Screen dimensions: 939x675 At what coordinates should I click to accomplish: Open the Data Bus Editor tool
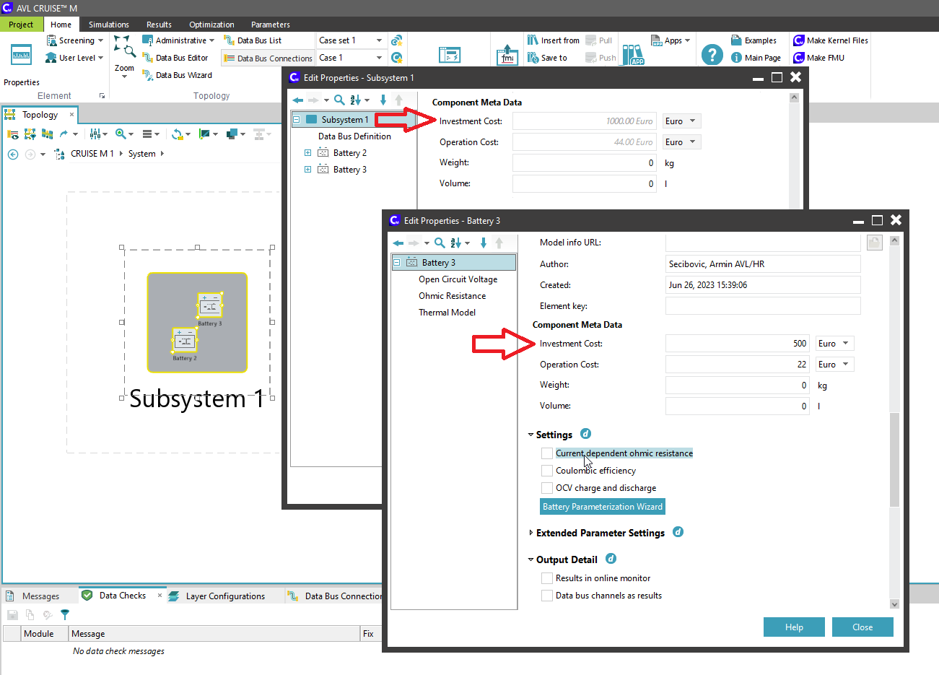click(181, 58)
